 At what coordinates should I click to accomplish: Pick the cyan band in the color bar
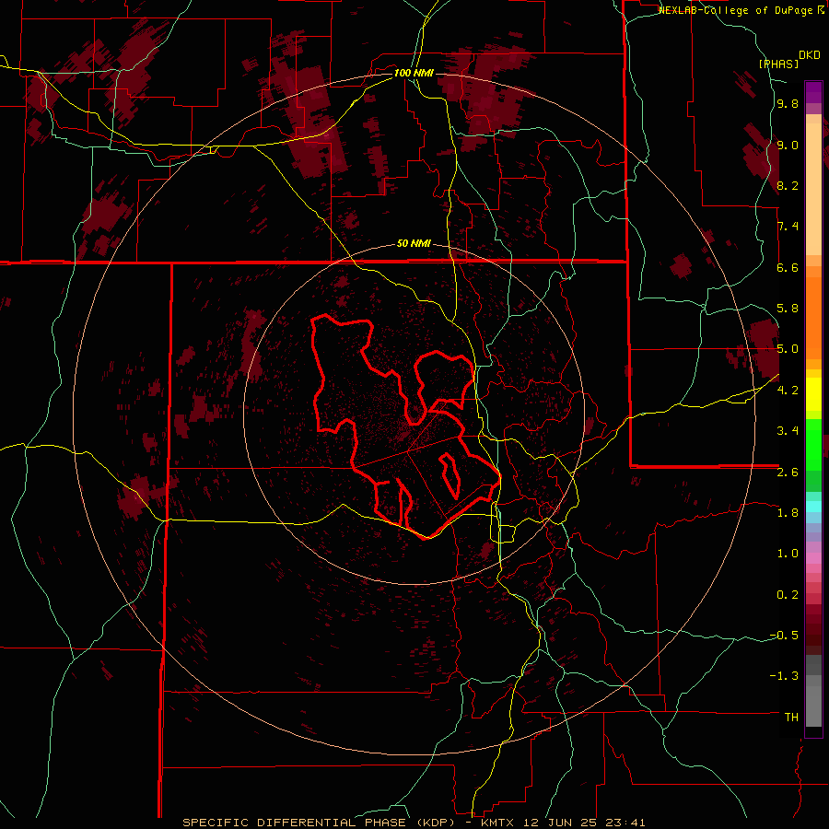(813, 507)
